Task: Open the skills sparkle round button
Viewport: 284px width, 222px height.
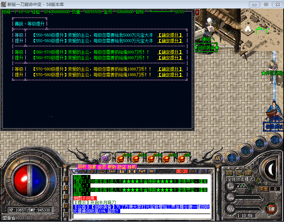Action: pyautogui.click(x=260, y=143)
